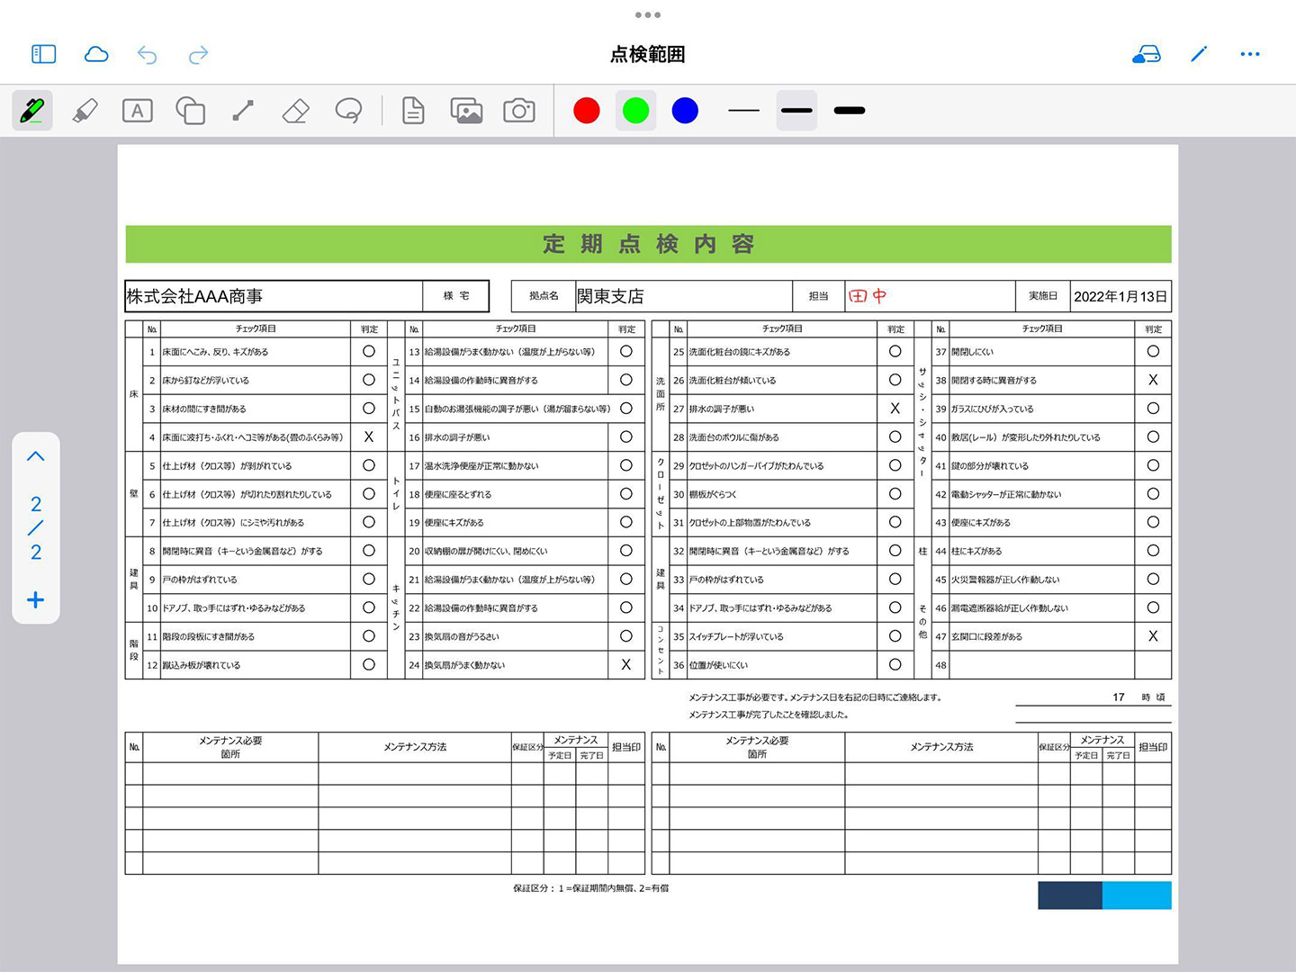1296x972 pixels.
Task: Select the highlighter marker tool
Action: (x=85, y=111)
